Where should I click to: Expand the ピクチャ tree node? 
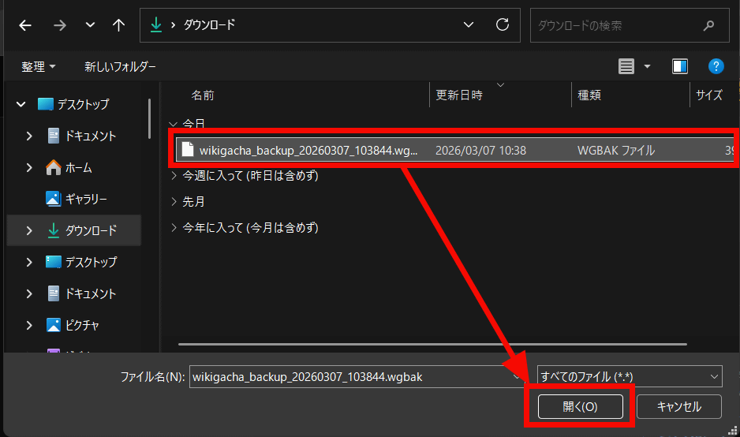(x=29, y=325)
